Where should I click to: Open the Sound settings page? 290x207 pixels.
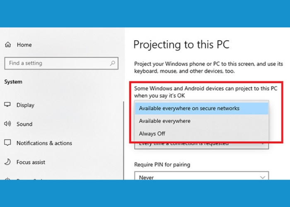[x=24, y=124]
